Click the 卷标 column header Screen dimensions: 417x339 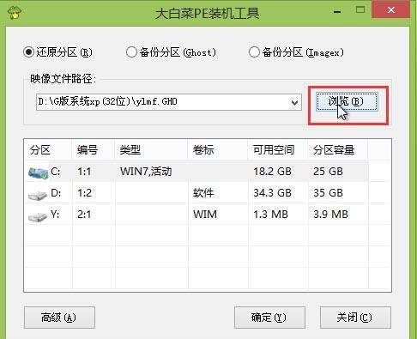tap(218, 150)
